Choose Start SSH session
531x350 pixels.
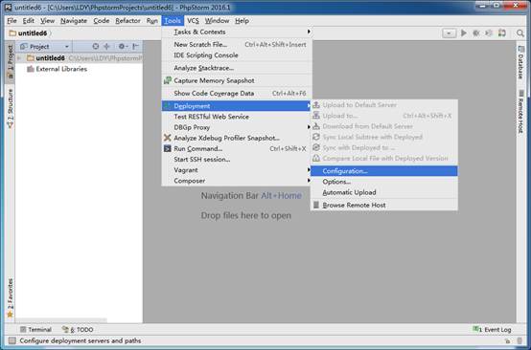pyautogui.click(x=237, y=160)
